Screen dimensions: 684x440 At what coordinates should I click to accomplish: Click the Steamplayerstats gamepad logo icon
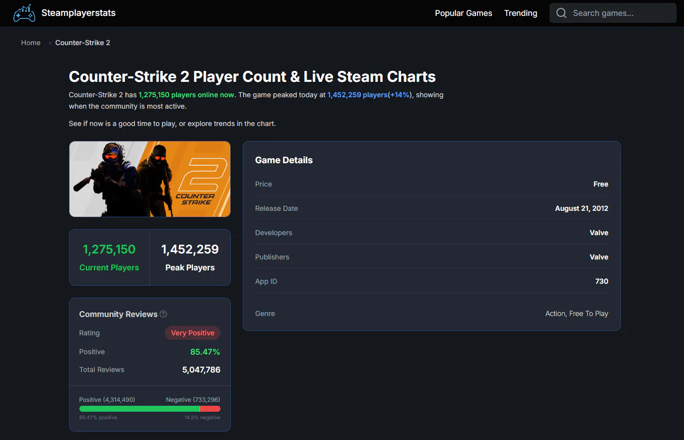coord(24,13)
